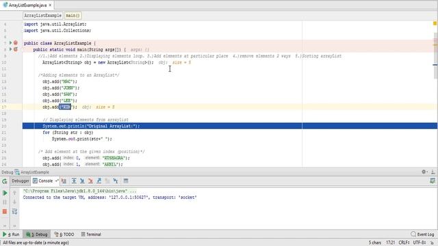Click on obj.add("SAM") line

point(60,94)
